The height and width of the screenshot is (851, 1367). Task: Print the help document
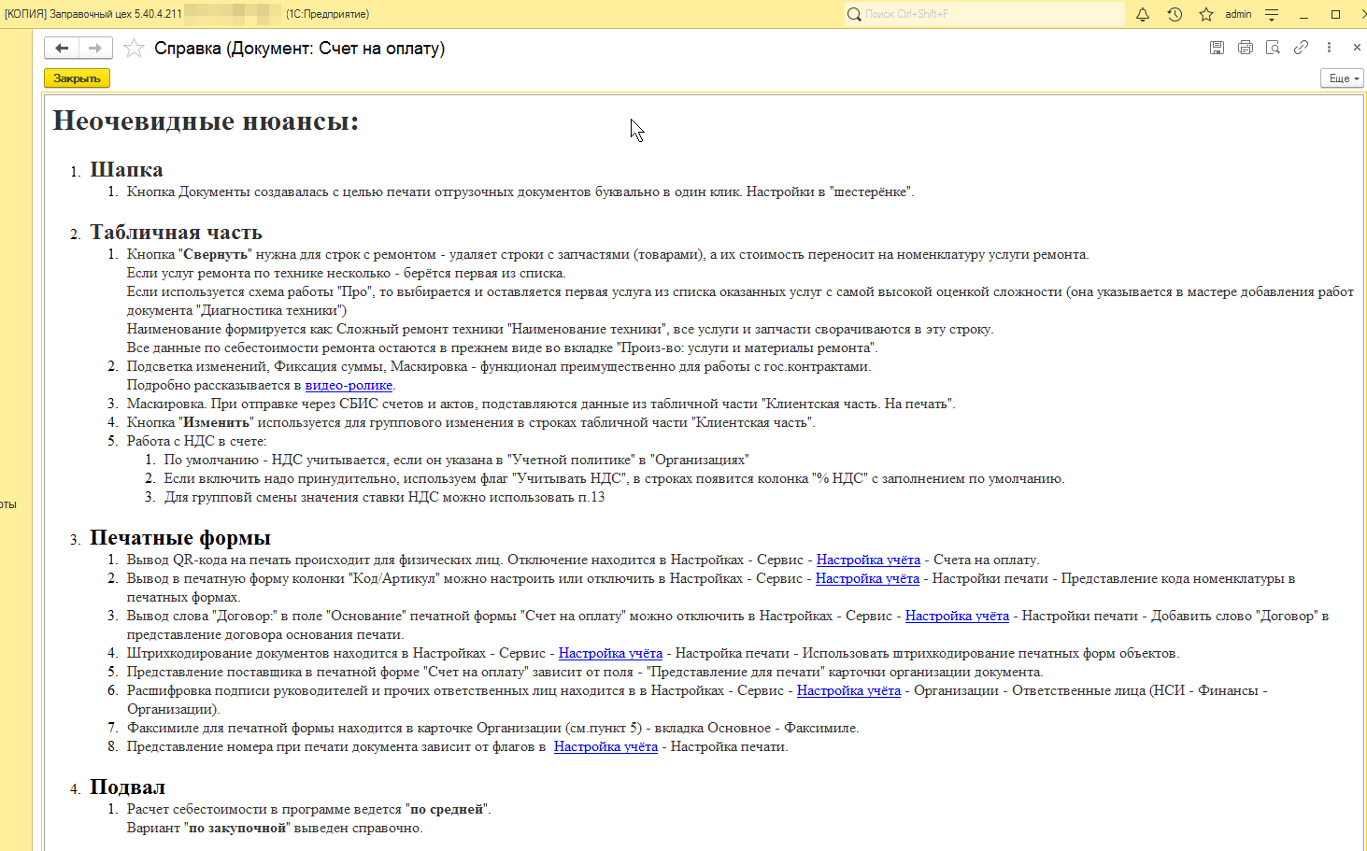(x=1245, y=48)
